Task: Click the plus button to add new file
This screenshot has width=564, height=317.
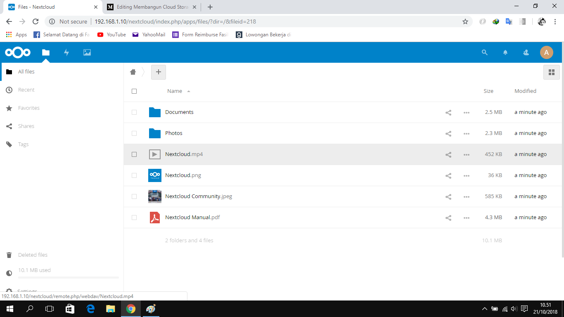Action: [159, 72]
